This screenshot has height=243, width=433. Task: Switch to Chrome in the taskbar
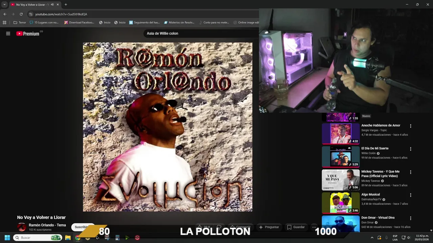click(x=77, y=238)
